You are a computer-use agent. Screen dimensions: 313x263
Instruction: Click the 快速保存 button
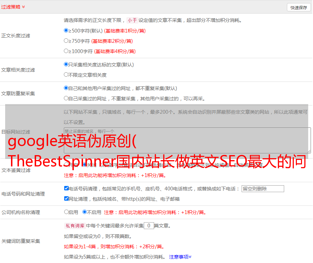(299, 8)
